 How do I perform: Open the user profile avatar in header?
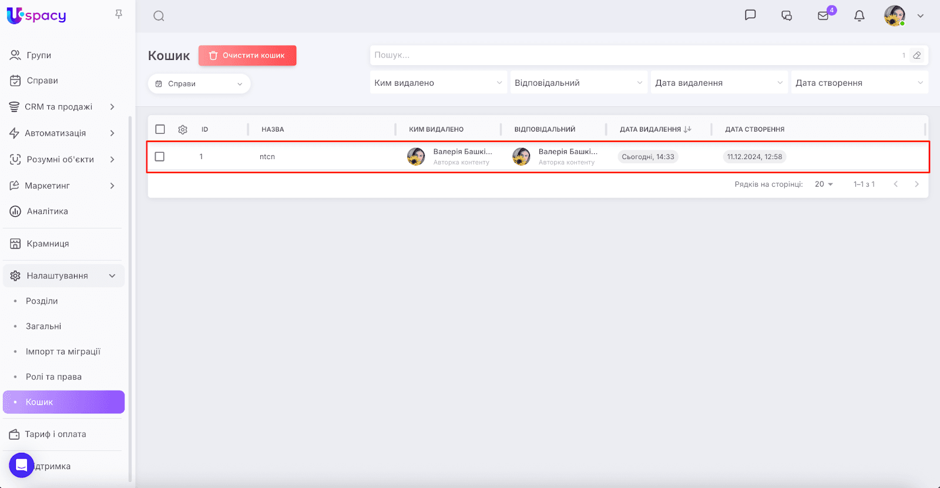point(895,16)
